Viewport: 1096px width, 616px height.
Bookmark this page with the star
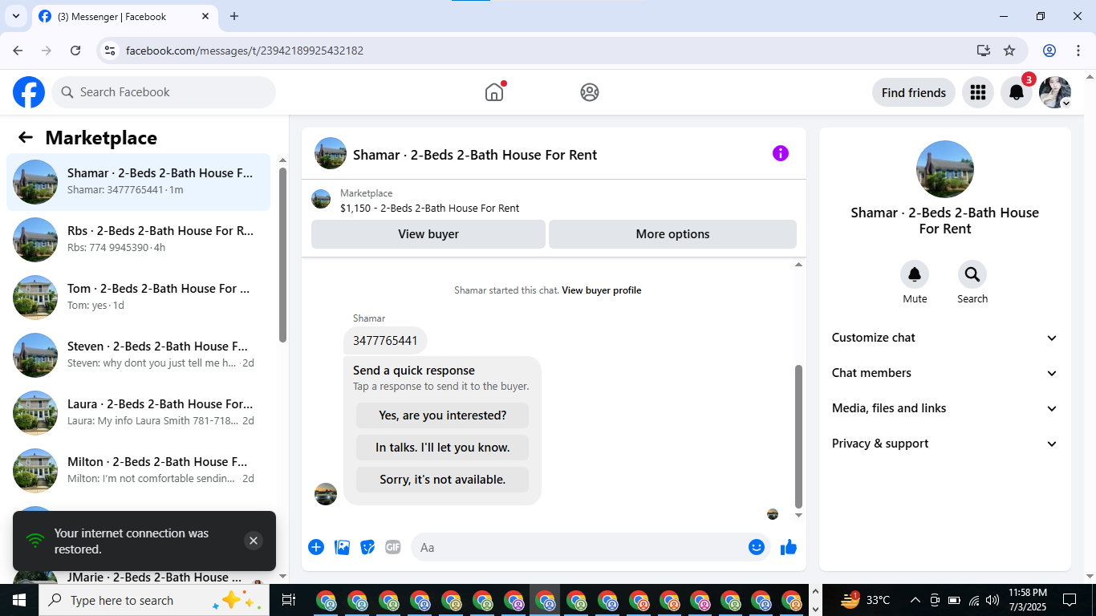pyautogui.click(x=1009, y=51)
